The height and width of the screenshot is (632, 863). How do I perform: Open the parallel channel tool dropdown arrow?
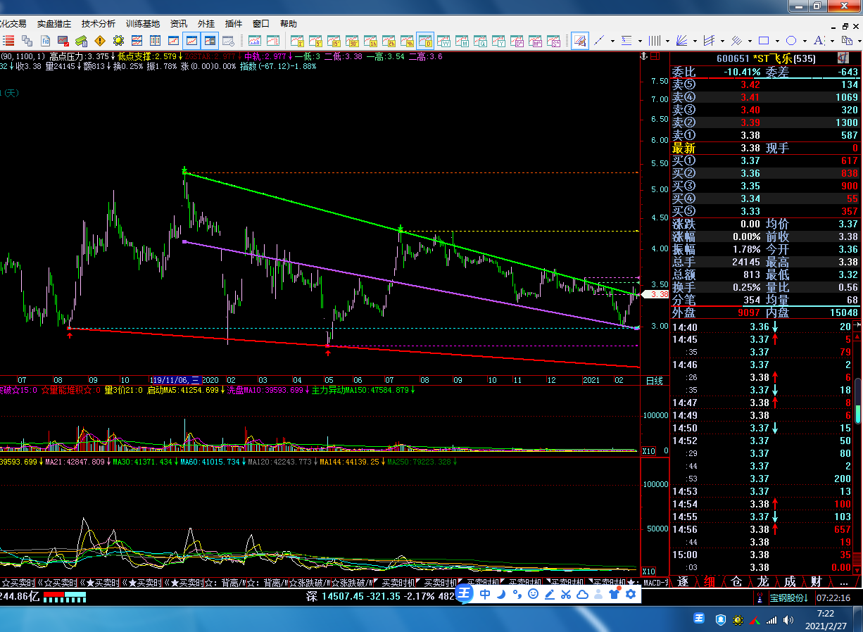(722, 41)
